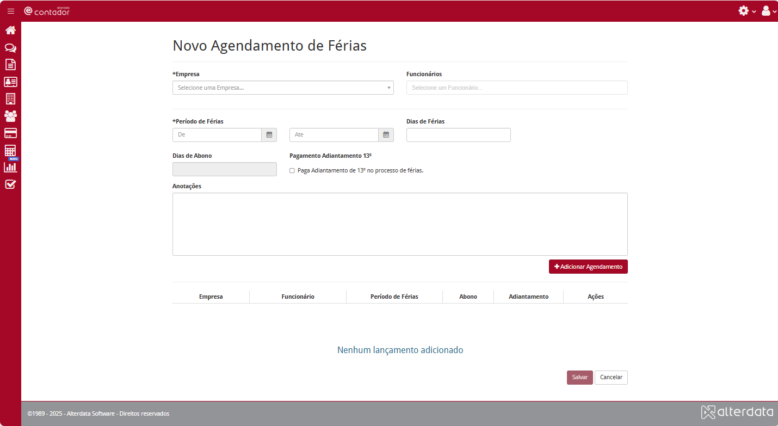Focus the Anotações text area
Screen dimensions: 778x426
[400, 224]
